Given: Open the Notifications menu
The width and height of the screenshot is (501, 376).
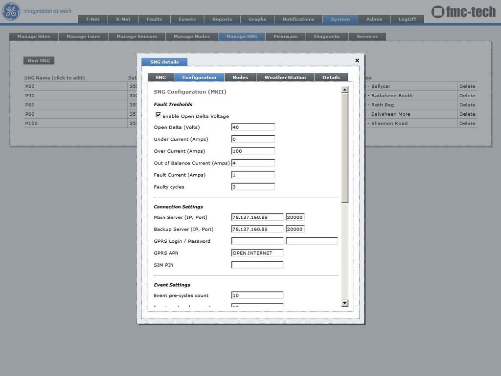Looking at the screenshot, I should pos(298,19).
